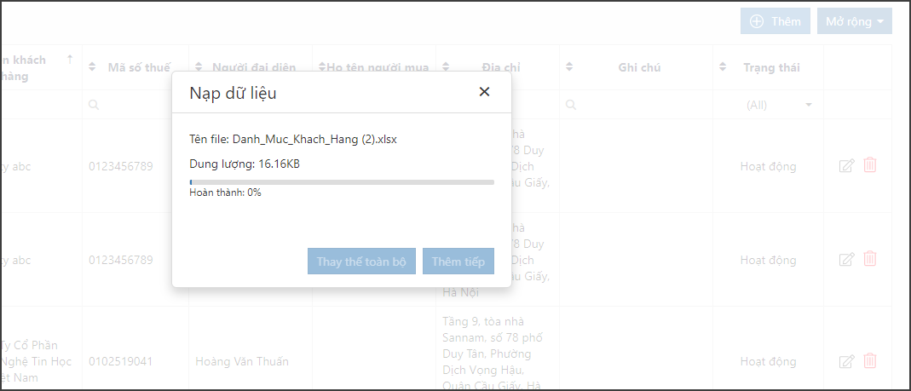Click the sort icon beside Mã số thuế
The image size is (911, 391).
[92, 66]
